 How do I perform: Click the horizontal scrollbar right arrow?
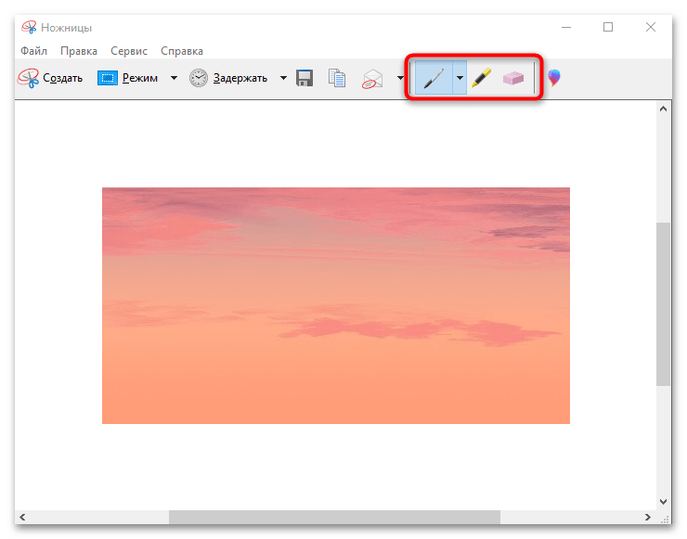tap(648, 517)
